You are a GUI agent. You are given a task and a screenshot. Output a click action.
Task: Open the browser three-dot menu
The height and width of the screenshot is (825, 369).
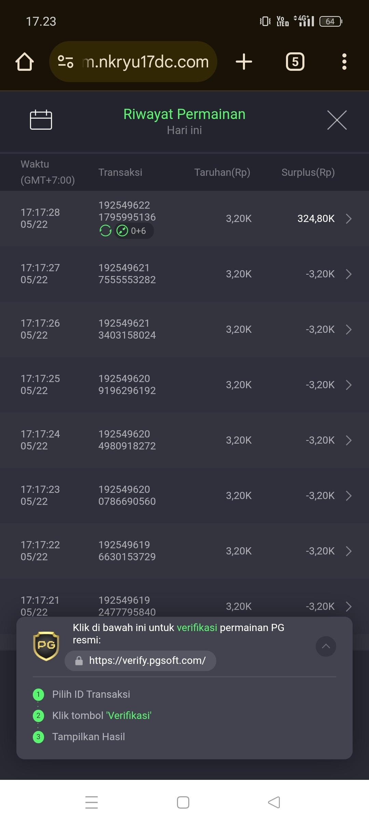coord(344,62)
